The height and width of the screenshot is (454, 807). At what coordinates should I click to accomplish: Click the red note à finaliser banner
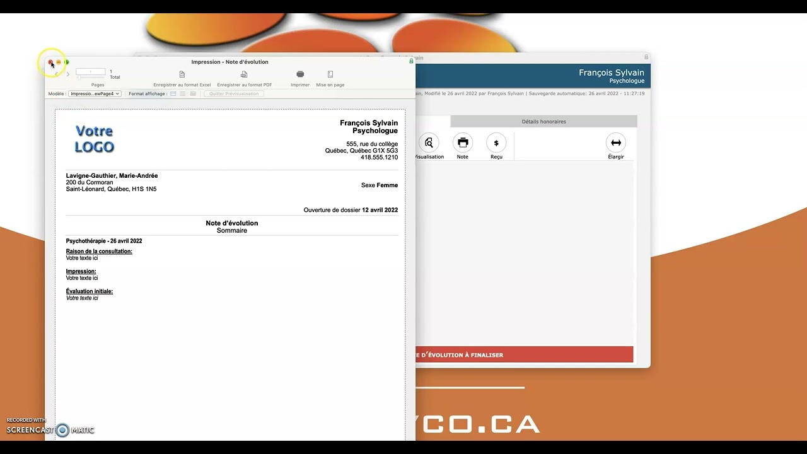tap(524, 354)
